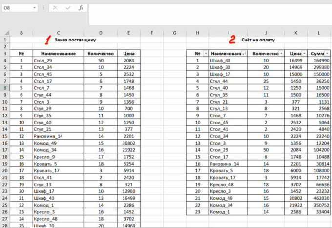This screenshot has height=228, width=332.
Task: Click cell 'Раковина_14' in invoice table
Action: (x=228, y=164)
